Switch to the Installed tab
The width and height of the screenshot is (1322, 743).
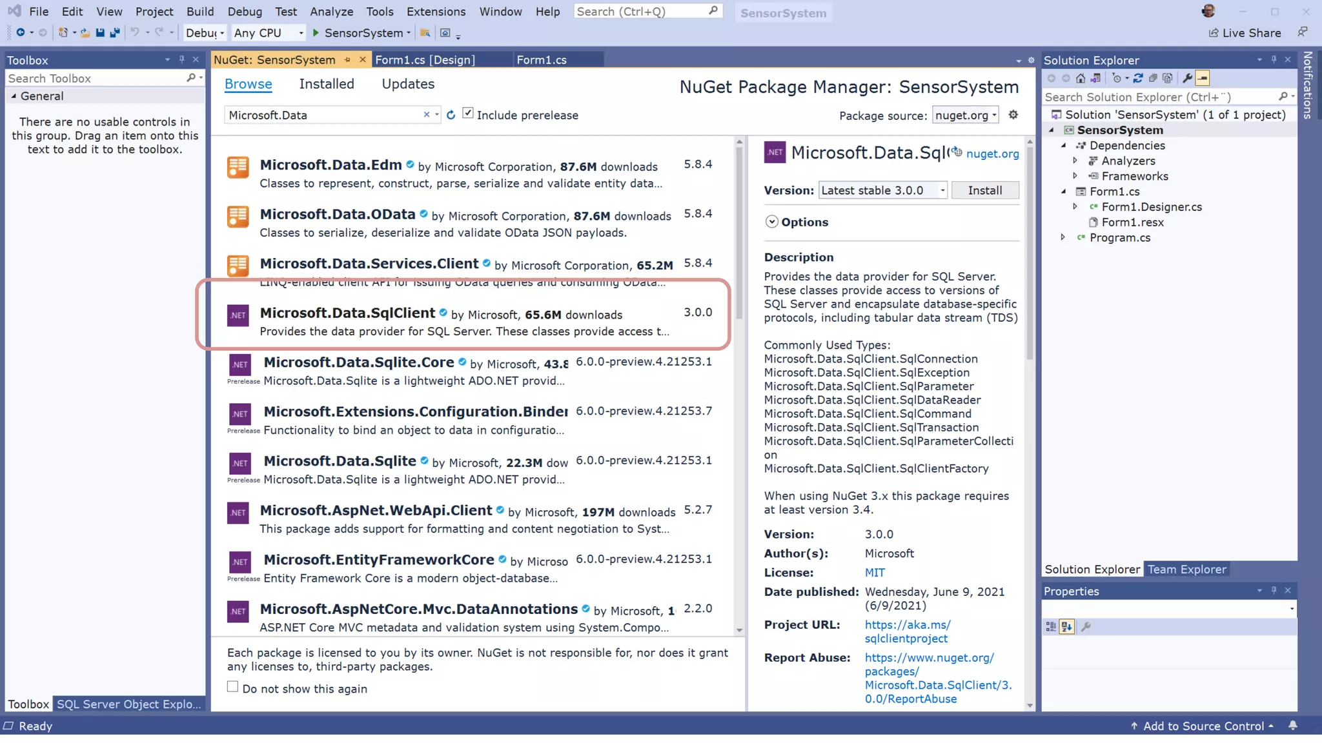327,84
